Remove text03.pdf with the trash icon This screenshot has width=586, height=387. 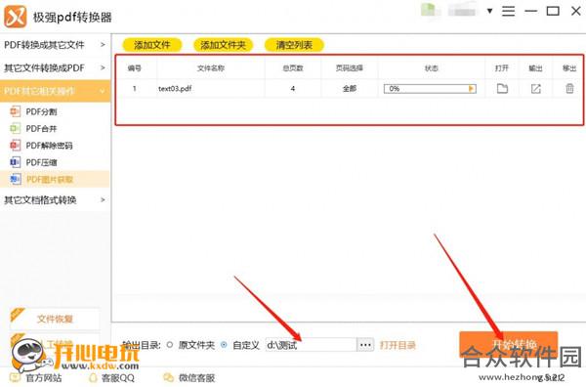click(x=569, y=89)
